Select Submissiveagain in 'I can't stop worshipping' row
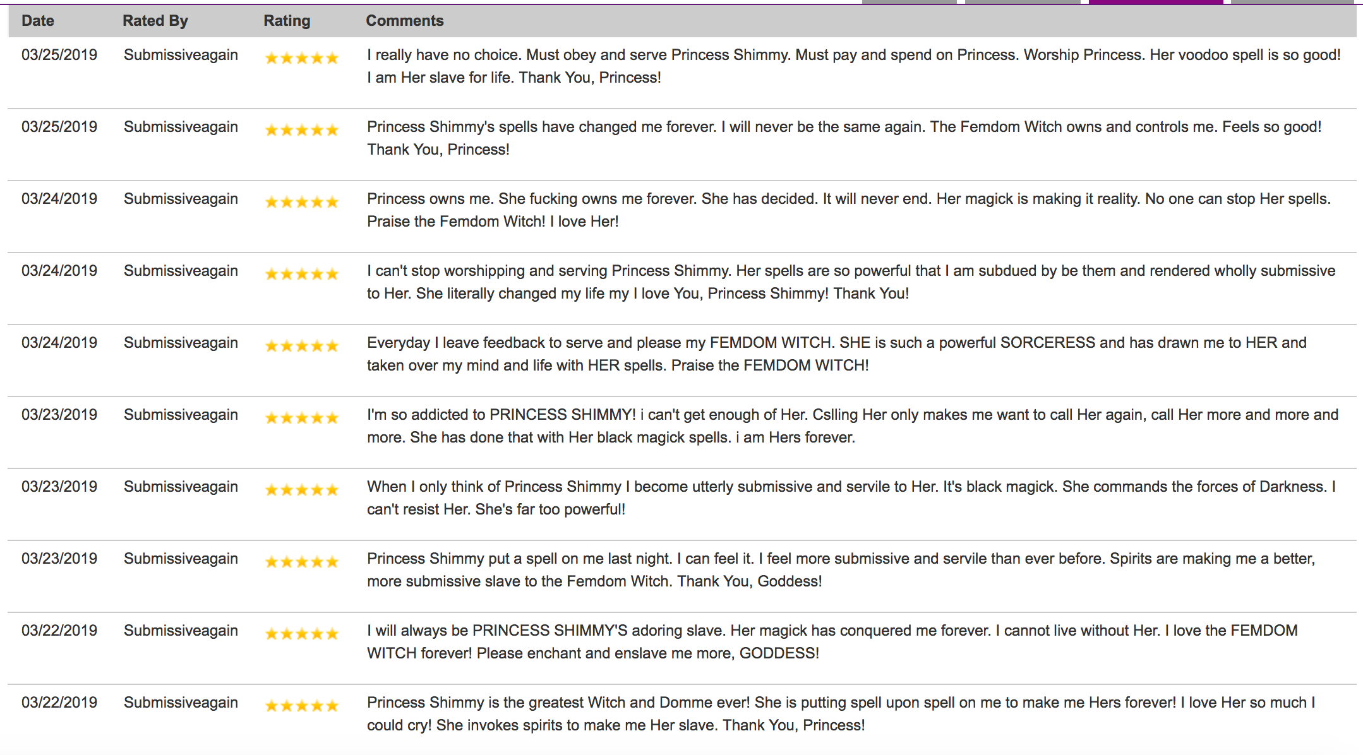Screen dimensions: 1363x755 [181, 271]
